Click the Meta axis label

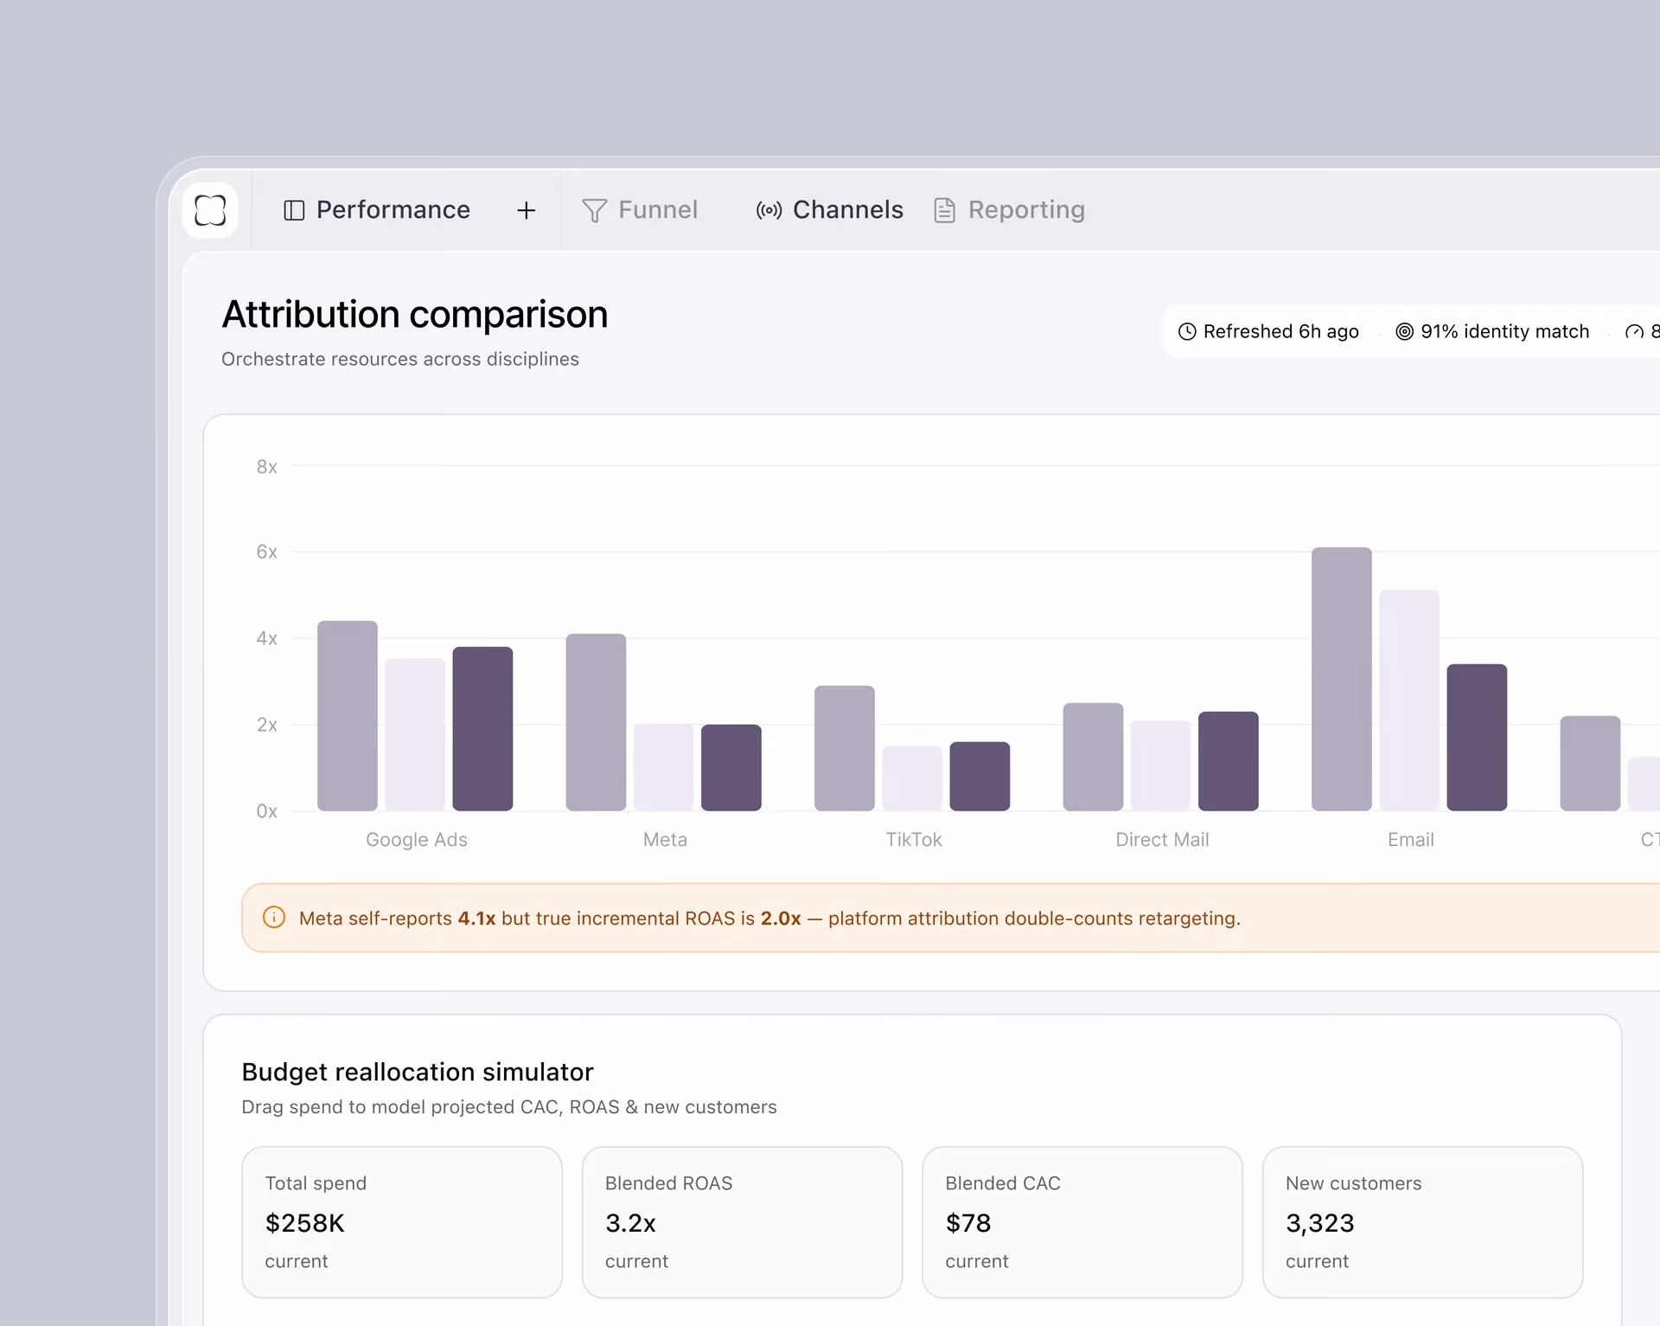(665, 839)
